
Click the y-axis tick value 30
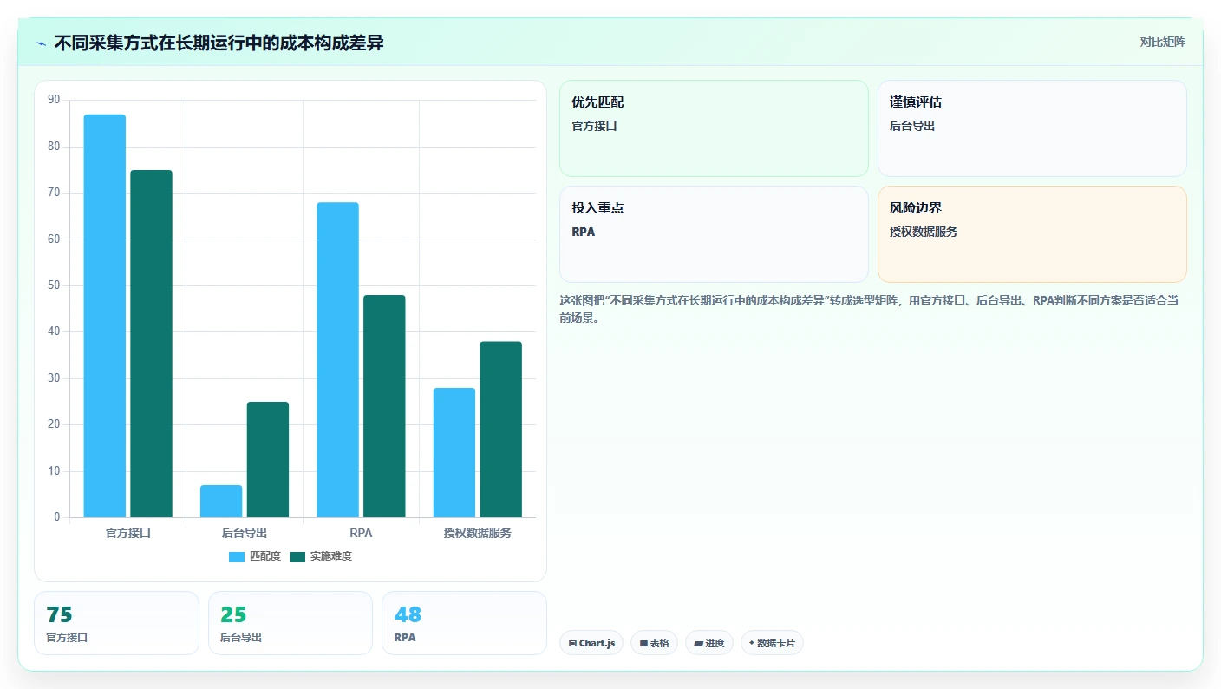point(54,378)
